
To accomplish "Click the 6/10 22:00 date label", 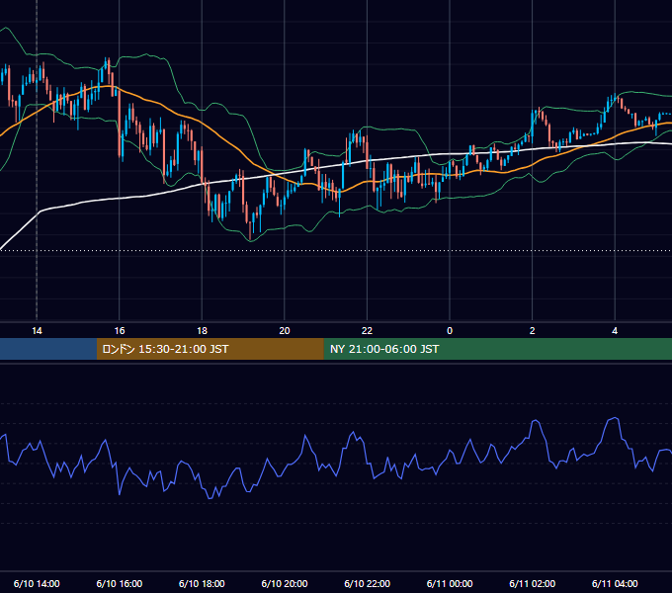I will (367, 583).
